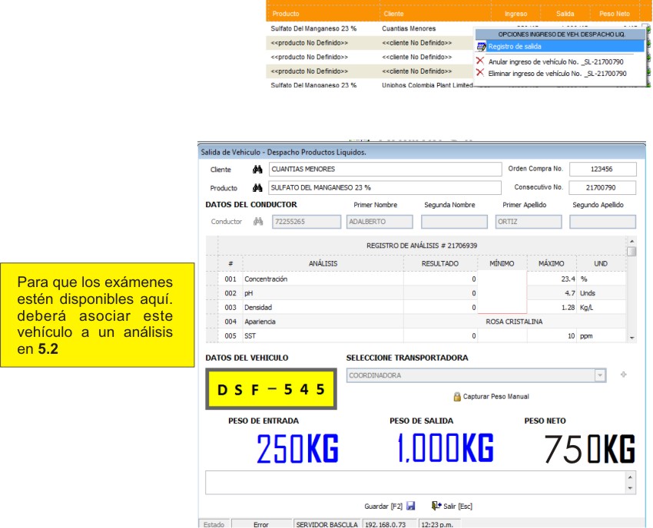Click Capturar Peso Manual link
The height and width of the screenshot is (528, 653).
496,397
